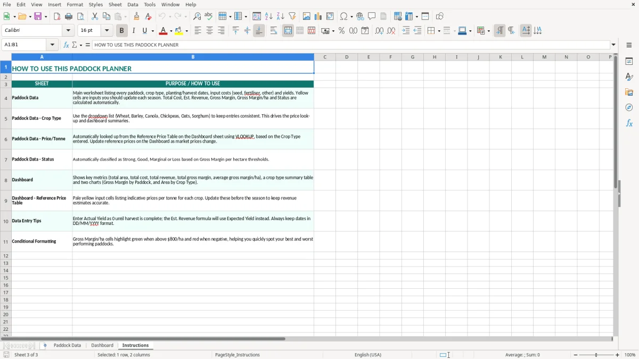Toggle Center Horizontally alignment
The height and width of the screenshot is (359, 639).
209,31
